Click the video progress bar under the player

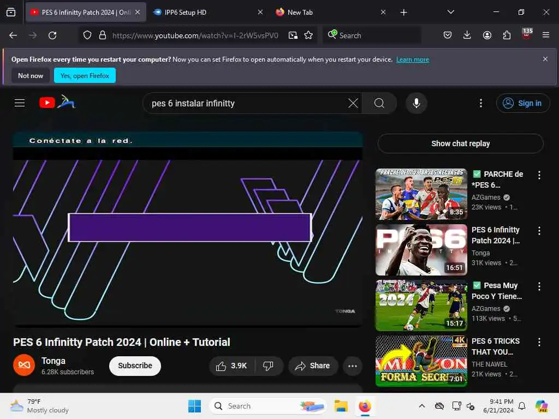tap(188, 325)
